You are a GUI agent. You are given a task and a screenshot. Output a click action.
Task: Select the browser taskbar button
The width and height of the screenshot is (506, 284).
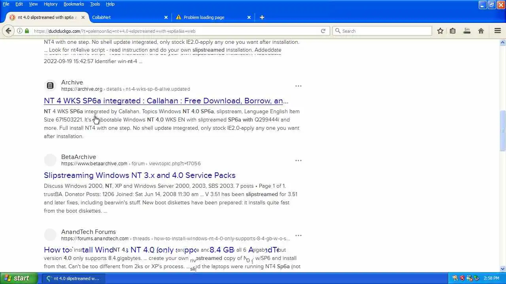[74, 278]
